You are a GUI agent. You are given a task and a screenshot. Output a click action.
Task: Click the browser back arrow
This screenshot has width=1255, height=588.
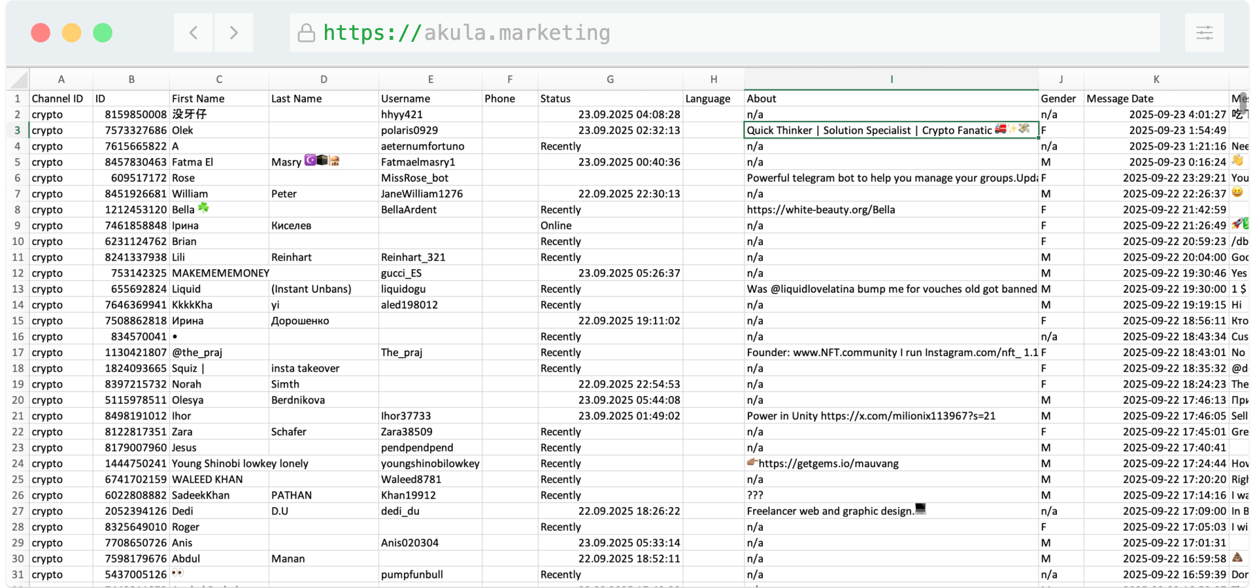(193, 33)
